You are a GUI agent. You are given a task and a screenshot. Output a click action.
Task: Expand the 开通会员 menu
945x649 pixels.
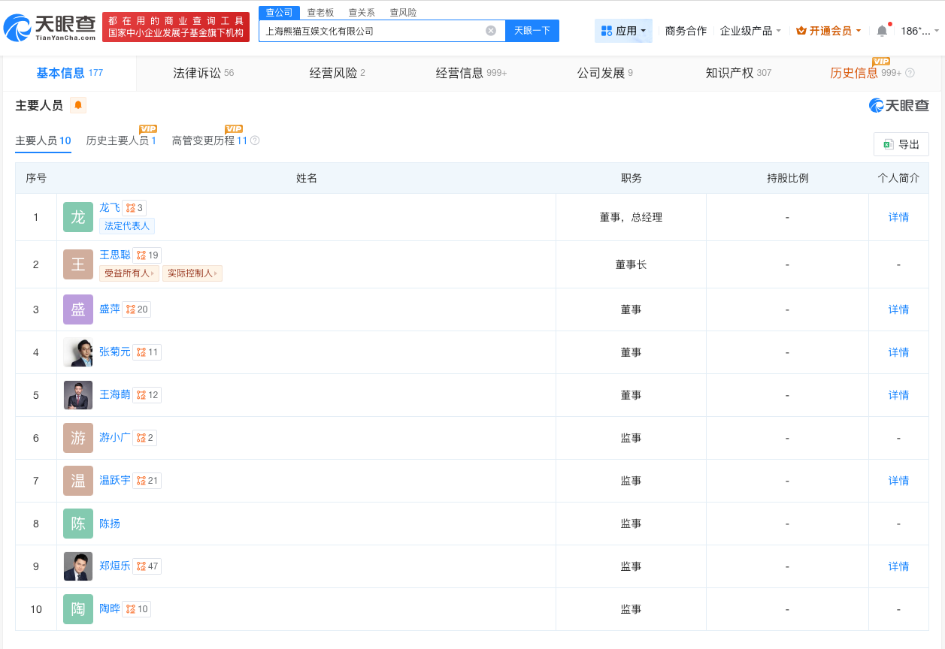point(828,31)
